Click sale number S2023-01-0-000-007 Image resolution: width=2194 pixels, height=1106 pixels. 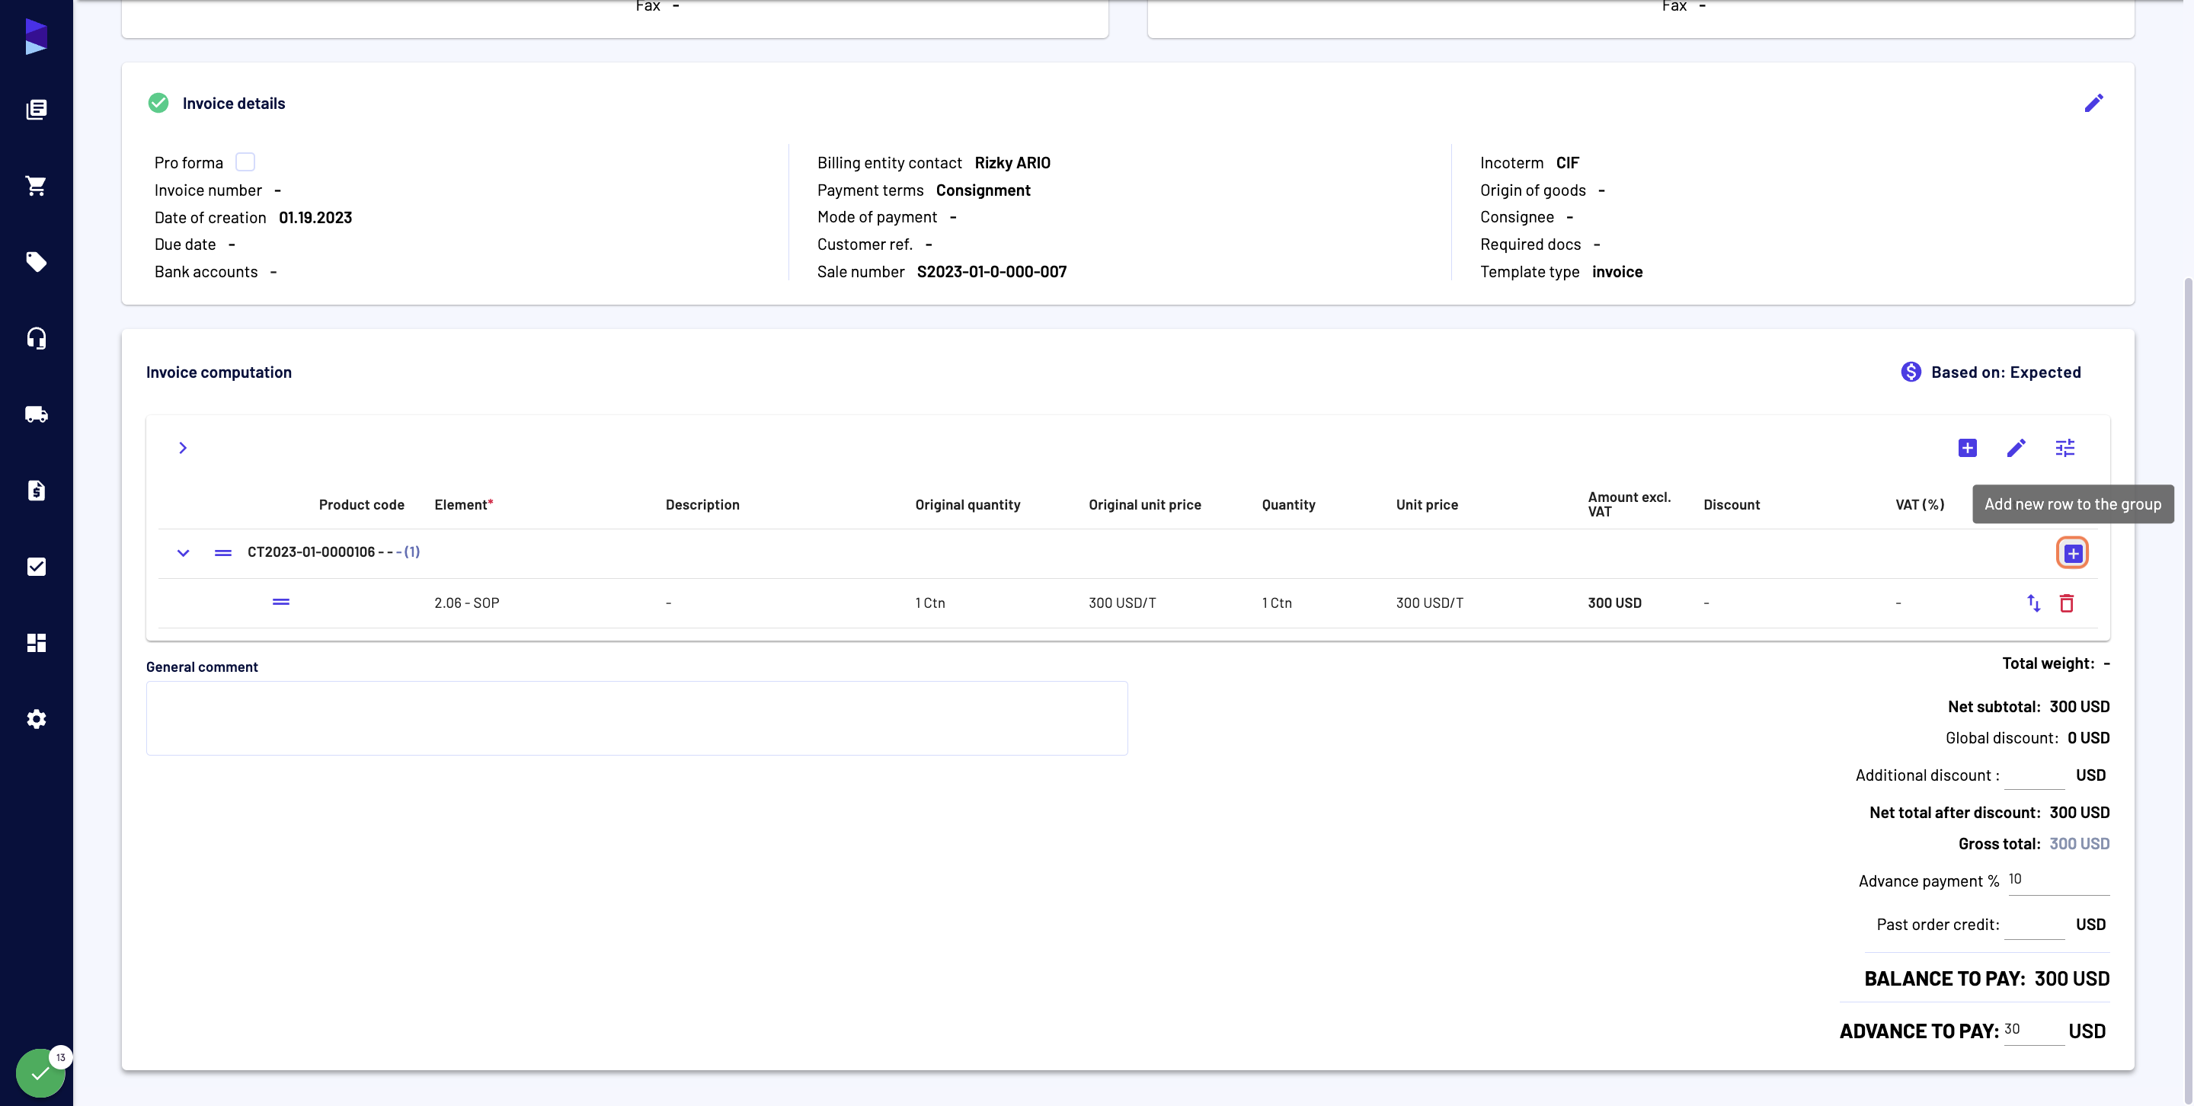point(991,272)
